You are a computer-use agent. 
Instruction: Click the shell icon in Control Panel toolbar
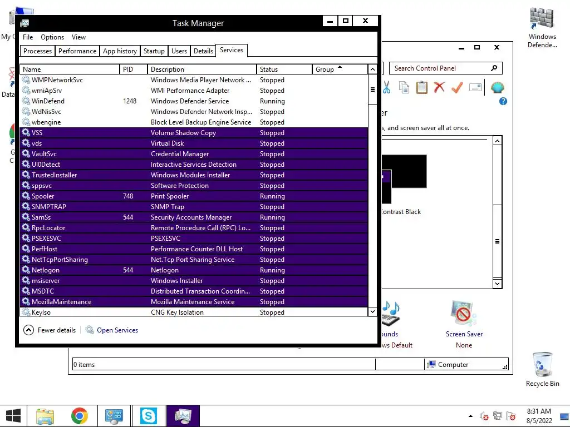pyautogui.click(x=497, y=87)
